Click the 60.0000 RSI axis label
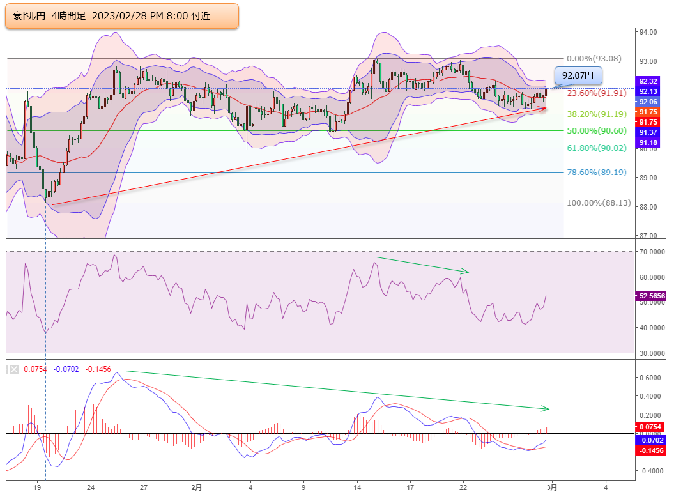The height and width of the screenshot is (499, 674). click(652, 277)
